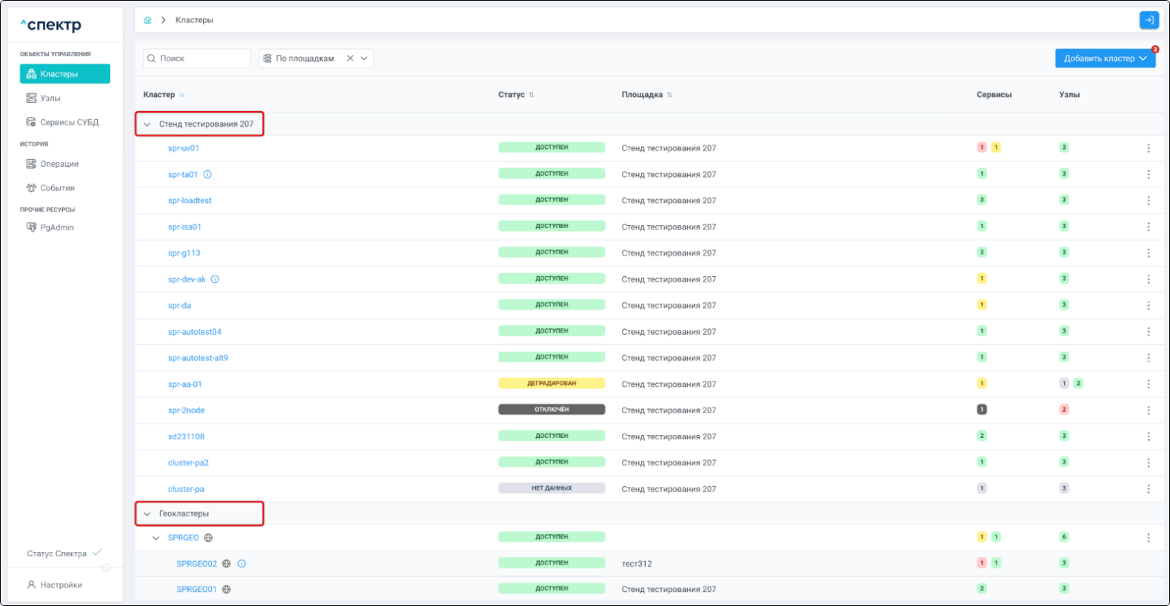Click the logout icon at top right
This screenshot has height=606, width=1170.
click(1149, 20)
